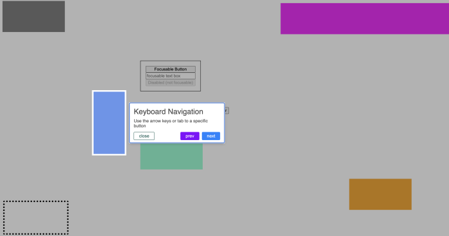
Task: Close the Keyboard Navigation tour popup
Action: [x=144, y=136]
